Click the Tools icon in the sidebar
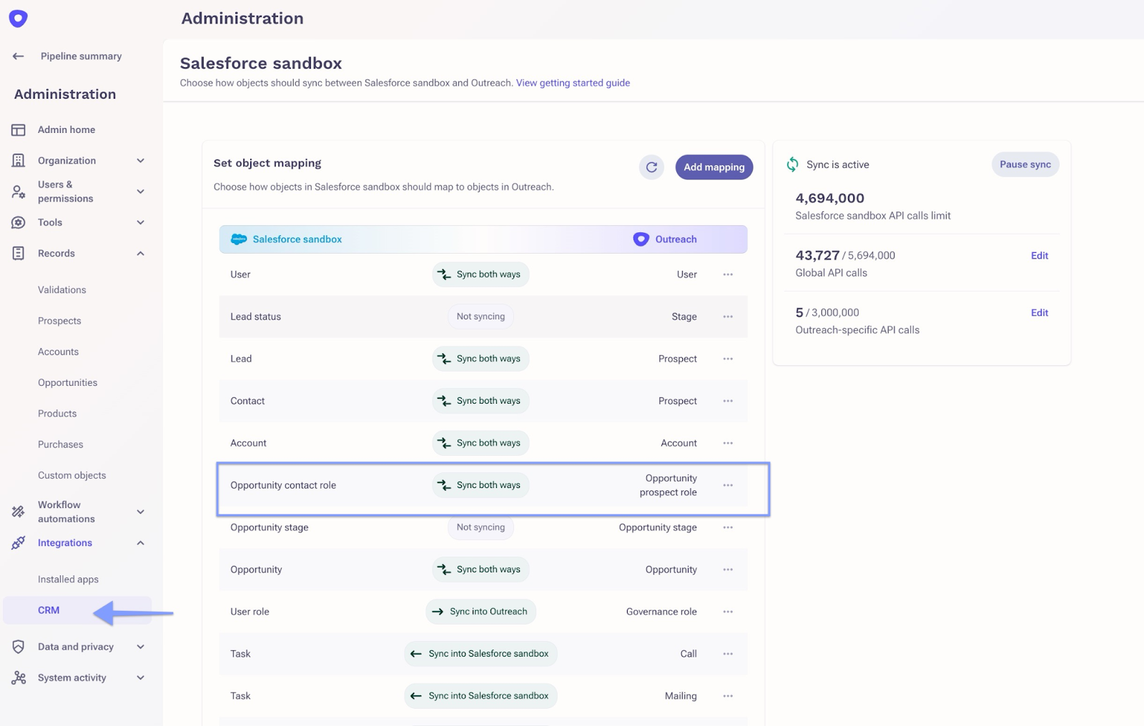 coord(19,223)
